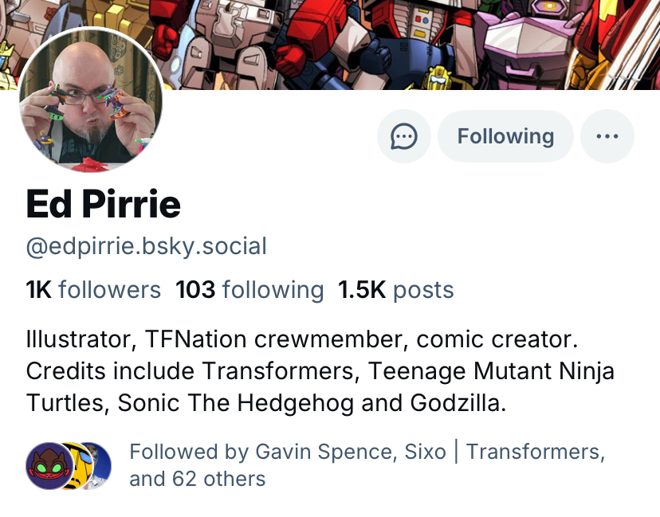Select the @edpirrie.bsky.social handle

pyautogui.click(x=146, y=246)
